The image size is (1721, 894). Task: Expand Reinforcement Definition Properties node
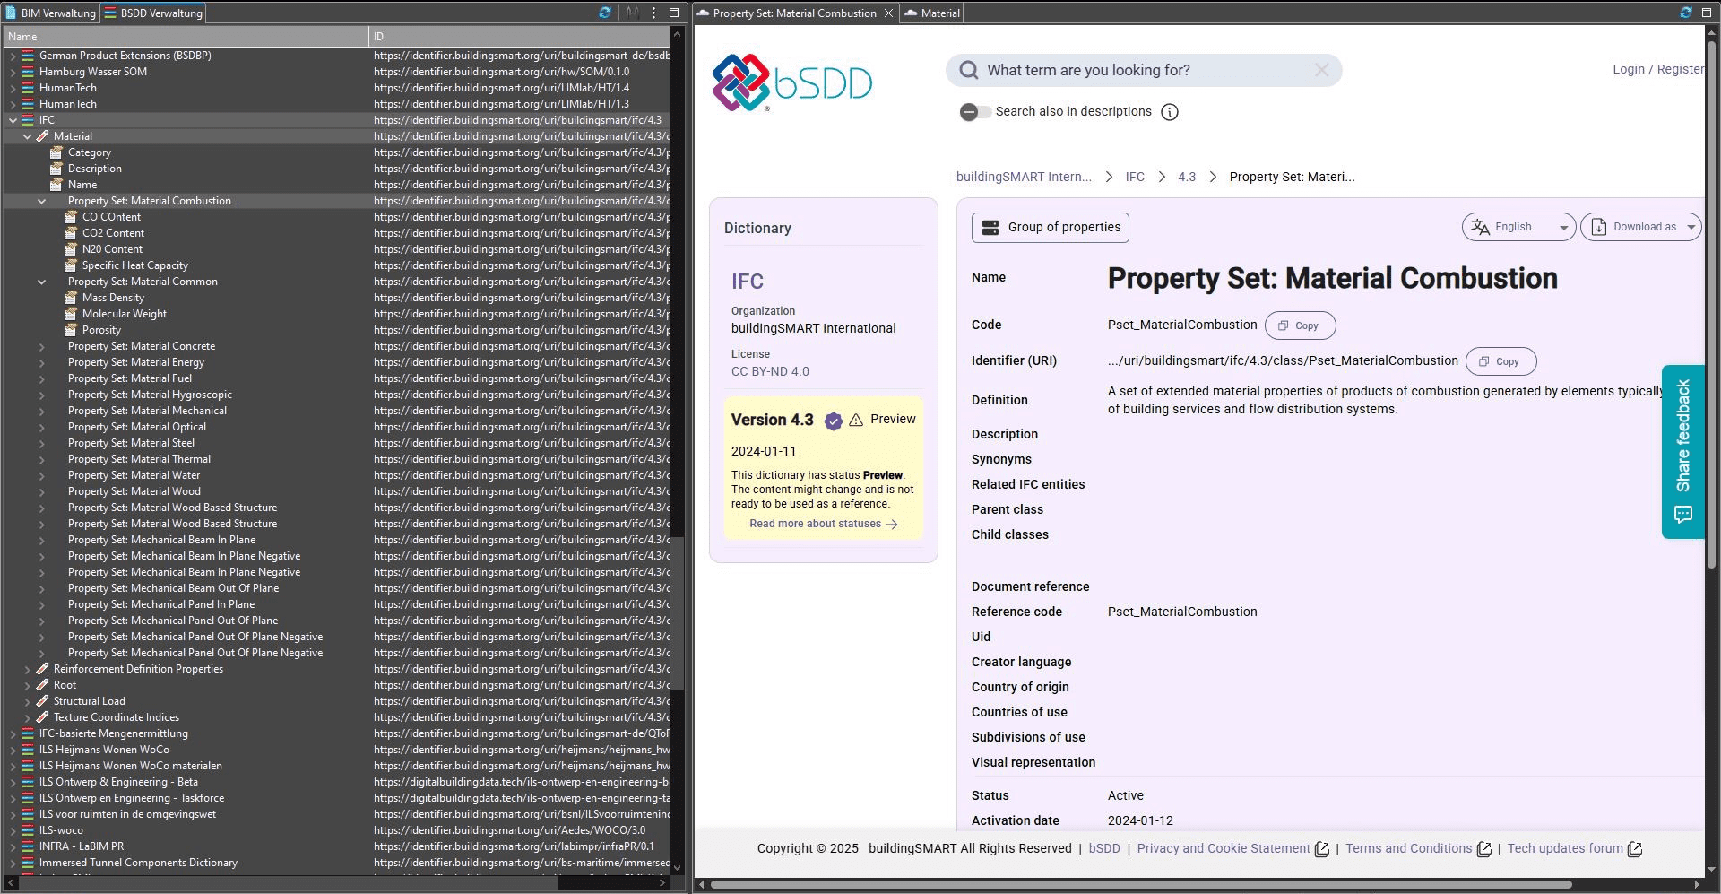pos(27,669)
